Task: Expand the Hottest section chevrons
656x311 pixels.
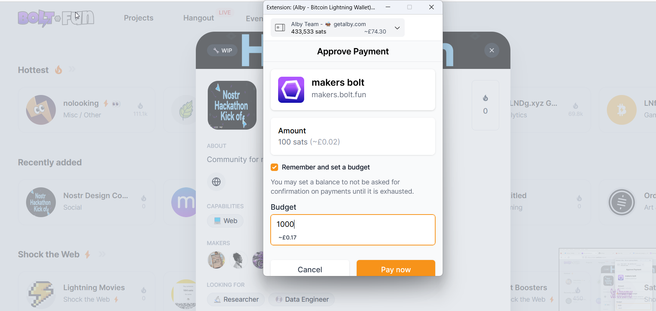Action: tap(72, 69)
